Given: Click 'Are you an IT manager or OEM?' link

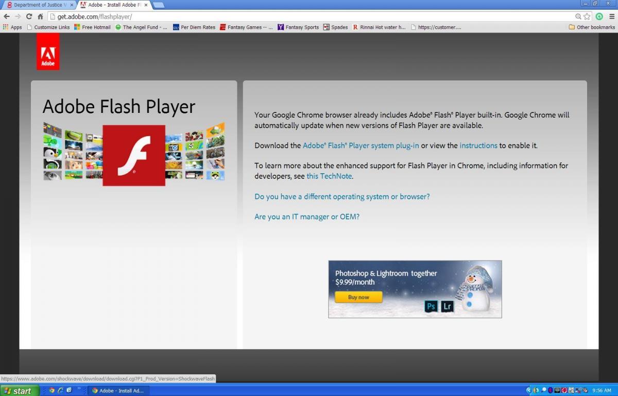Looking at the screenshot, I should point(307,217).
